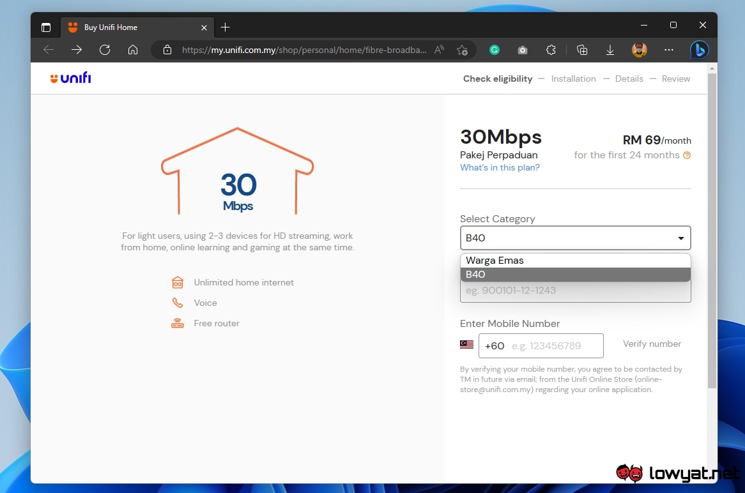Image resolution: width=745 pixels, height=493 pixels.
Task: Select the Review step
Action: (x=675, y=79)
